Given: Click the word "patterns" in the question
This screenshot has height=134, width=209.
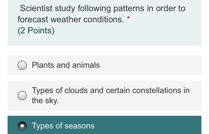Looking at the screenshot, I should click(129, 8).
